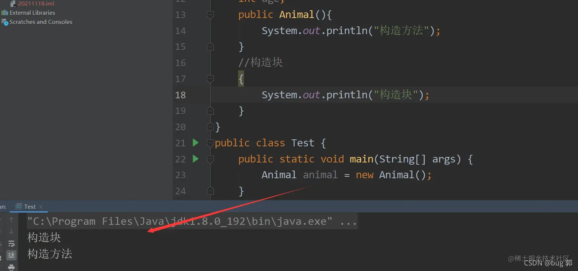
Task: Click the print console icon
Action: coord(11,267)
